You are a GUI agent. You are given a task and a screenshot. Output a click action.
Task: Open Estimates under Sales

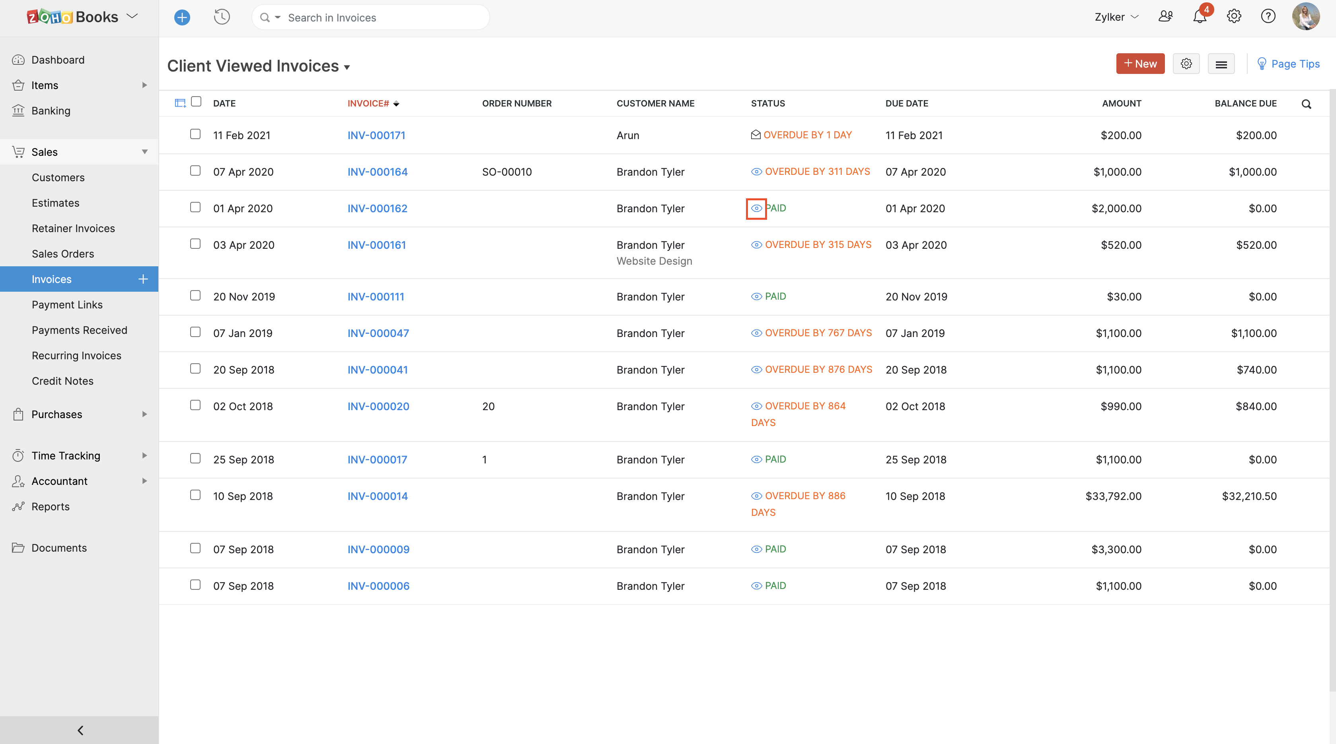point(55,203)
